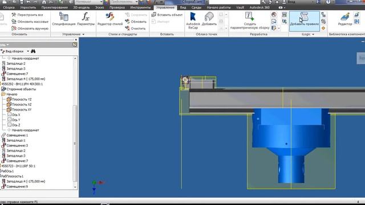
Task: Click the Перестроить все rebuild button
Action: click(27, 15)
